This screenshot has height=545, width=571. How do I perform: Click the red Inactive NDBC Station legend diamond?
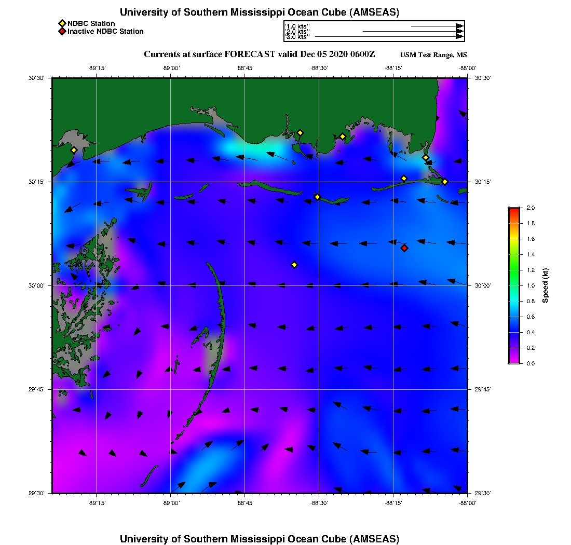tap(62, 32)
